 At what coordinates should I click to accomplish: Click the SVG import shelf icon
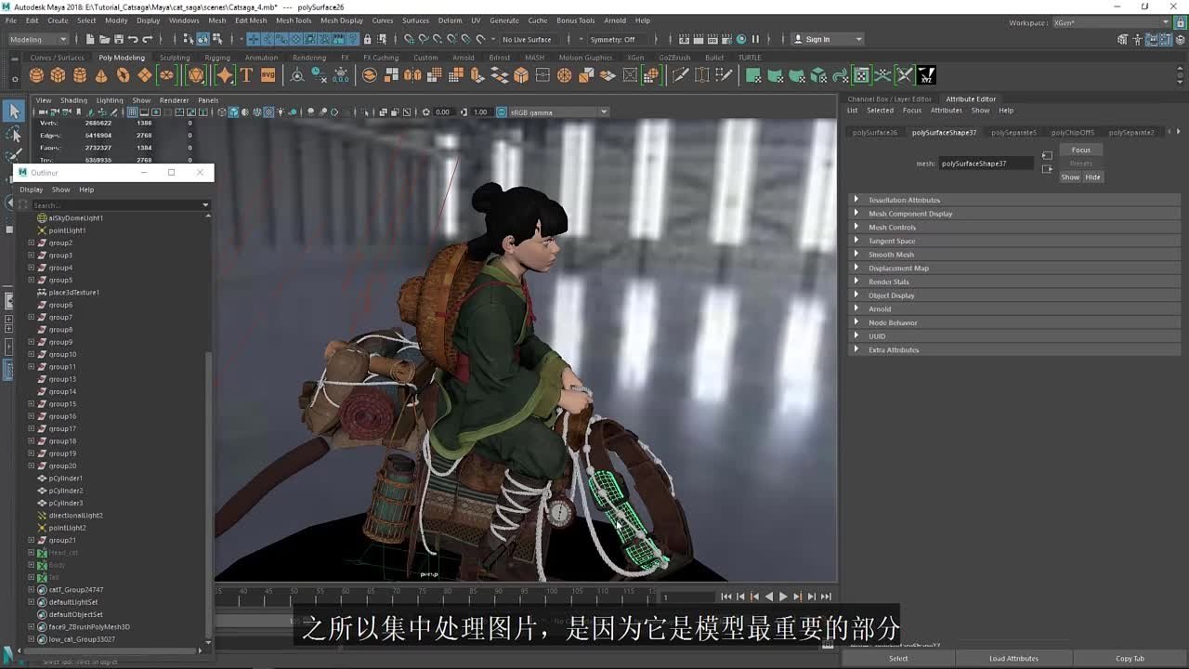point(268,75)
